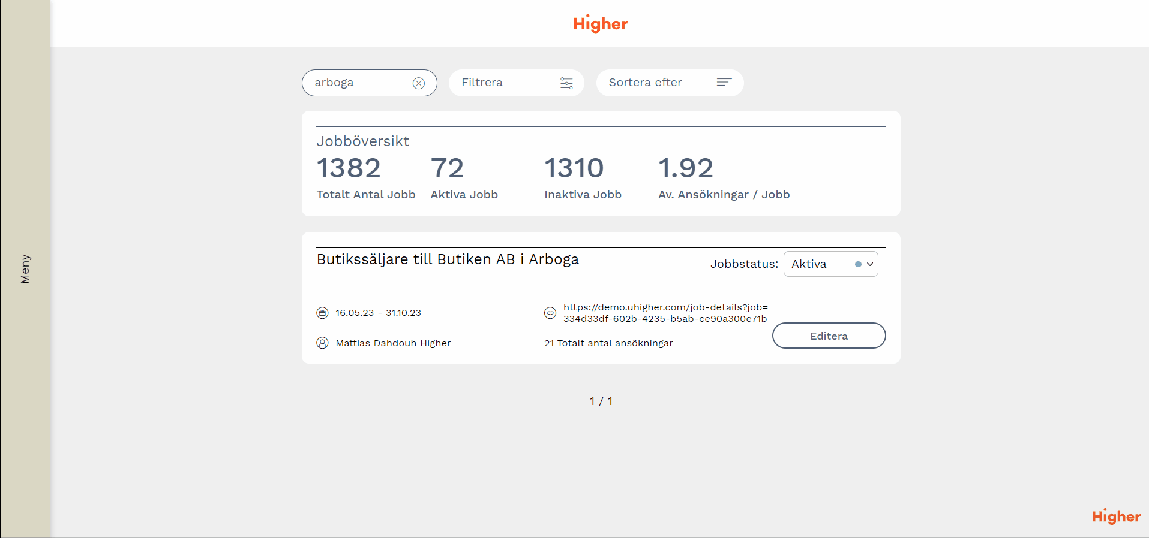Open the demo.uhigher.com job-details link
This screenshot has height=538, width=1149.
[x=665, y=313]
